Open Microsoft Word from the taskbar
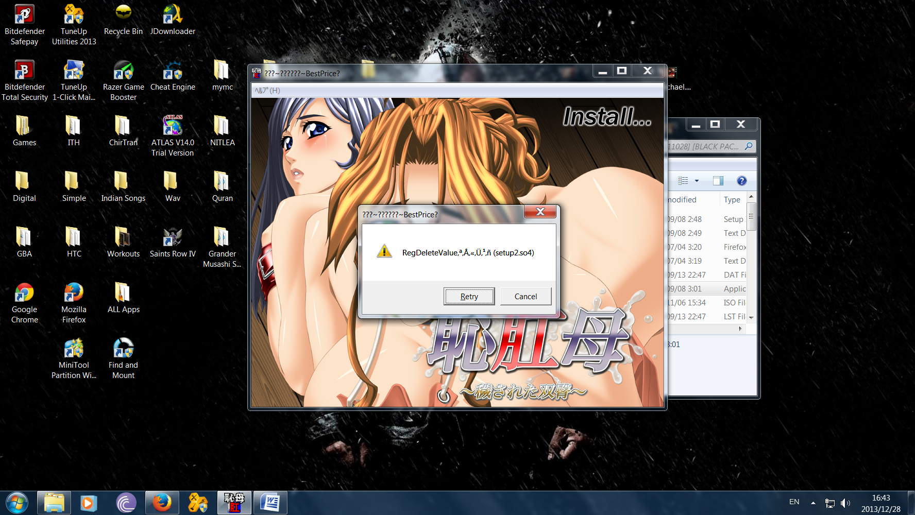This screenshot has width=915, height=515. (x=270, y=503)
